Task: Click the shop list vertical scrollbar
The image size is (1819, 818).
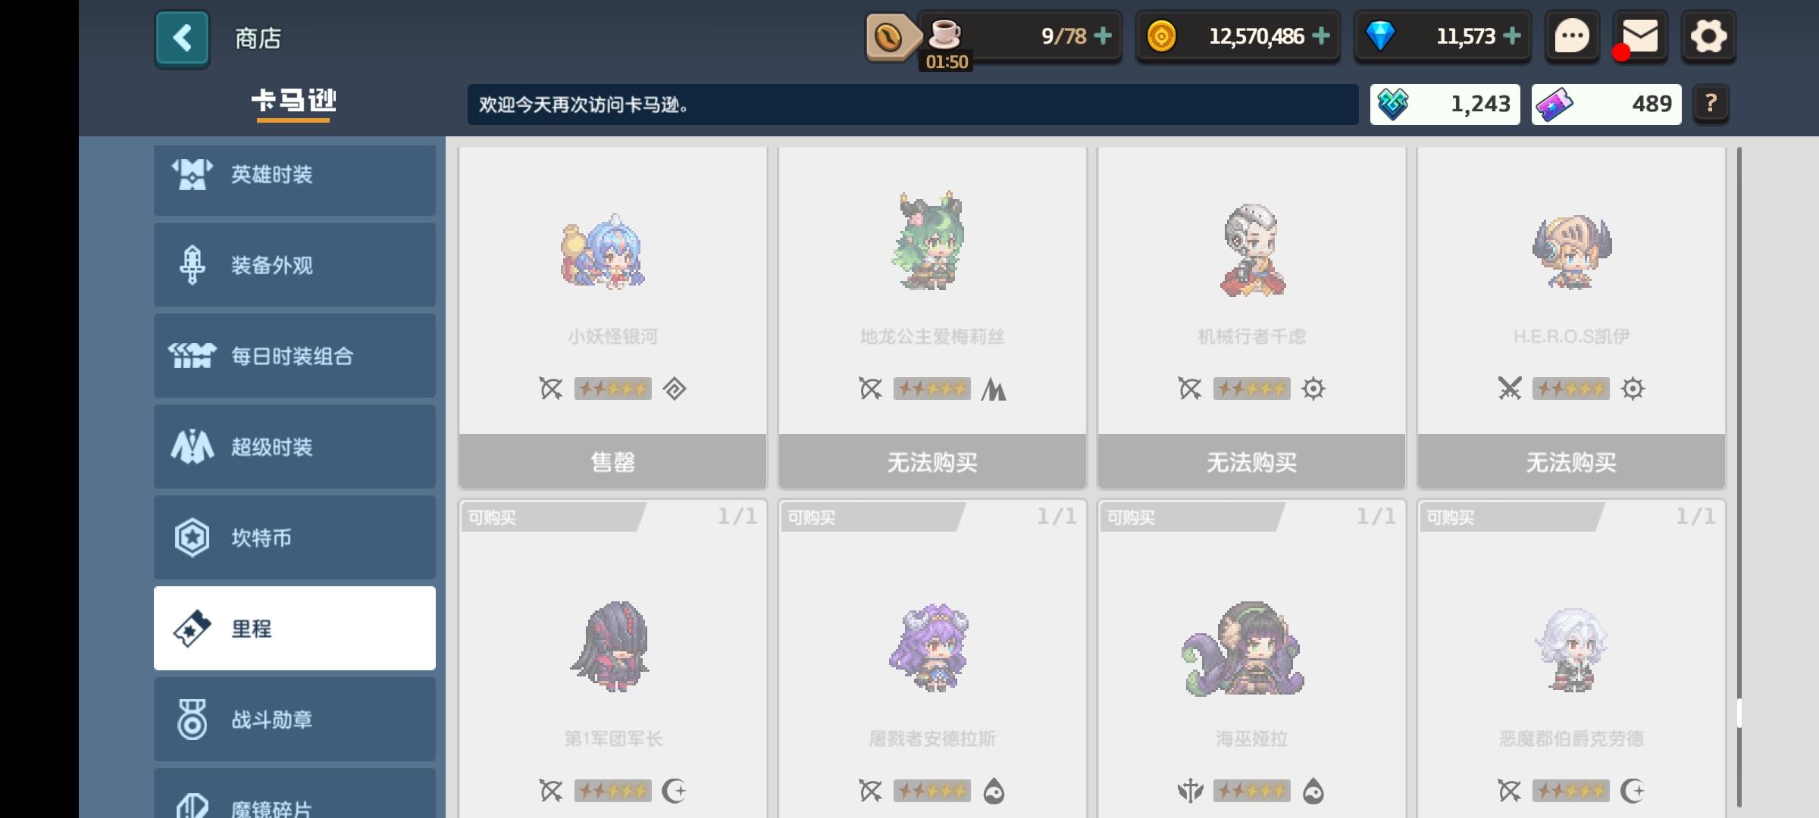Action: [1739, 477]
